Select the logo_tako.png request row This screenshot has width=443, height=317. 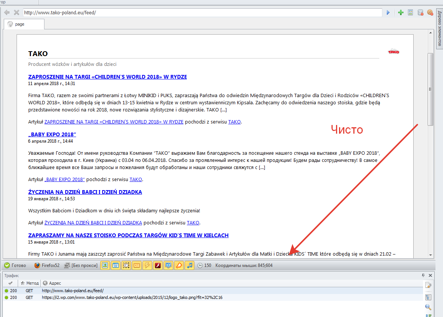click(x=213, y=297)
